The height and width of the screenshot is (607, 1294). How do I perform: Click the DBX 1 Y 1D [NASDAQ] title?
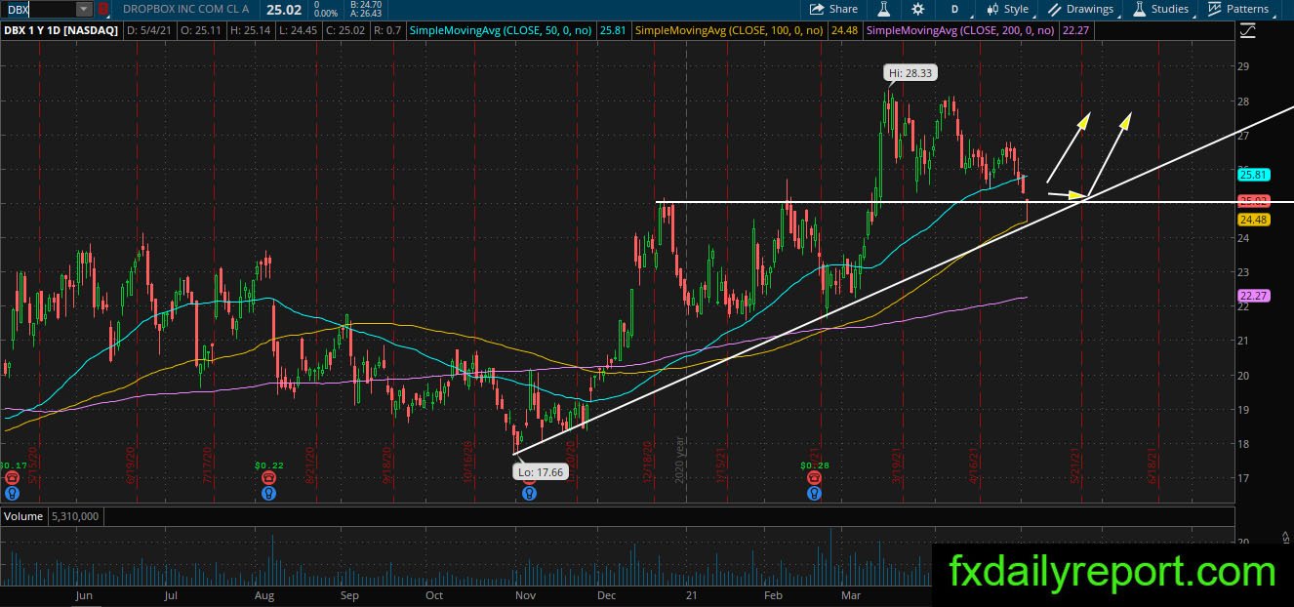[x=61, y=31]
